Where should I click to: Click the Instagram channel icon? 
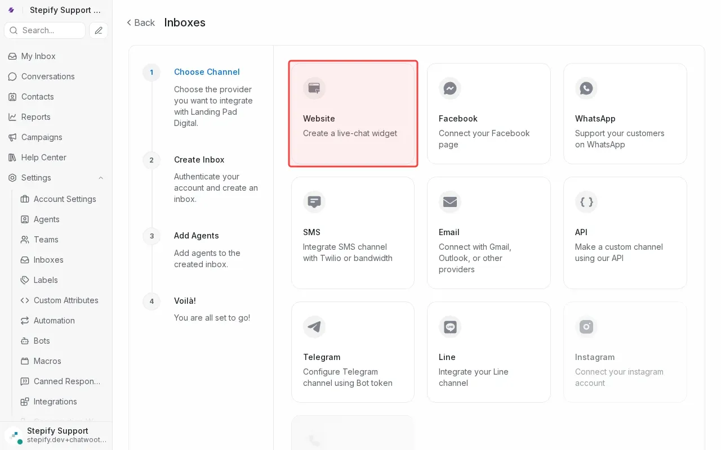click(586, 327)
